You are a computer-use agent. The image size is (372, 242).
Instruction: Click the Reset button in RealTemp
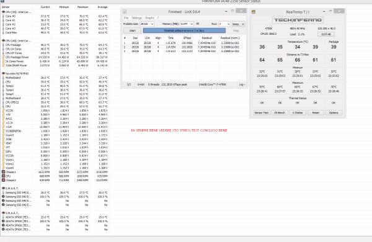pos(316,112)
